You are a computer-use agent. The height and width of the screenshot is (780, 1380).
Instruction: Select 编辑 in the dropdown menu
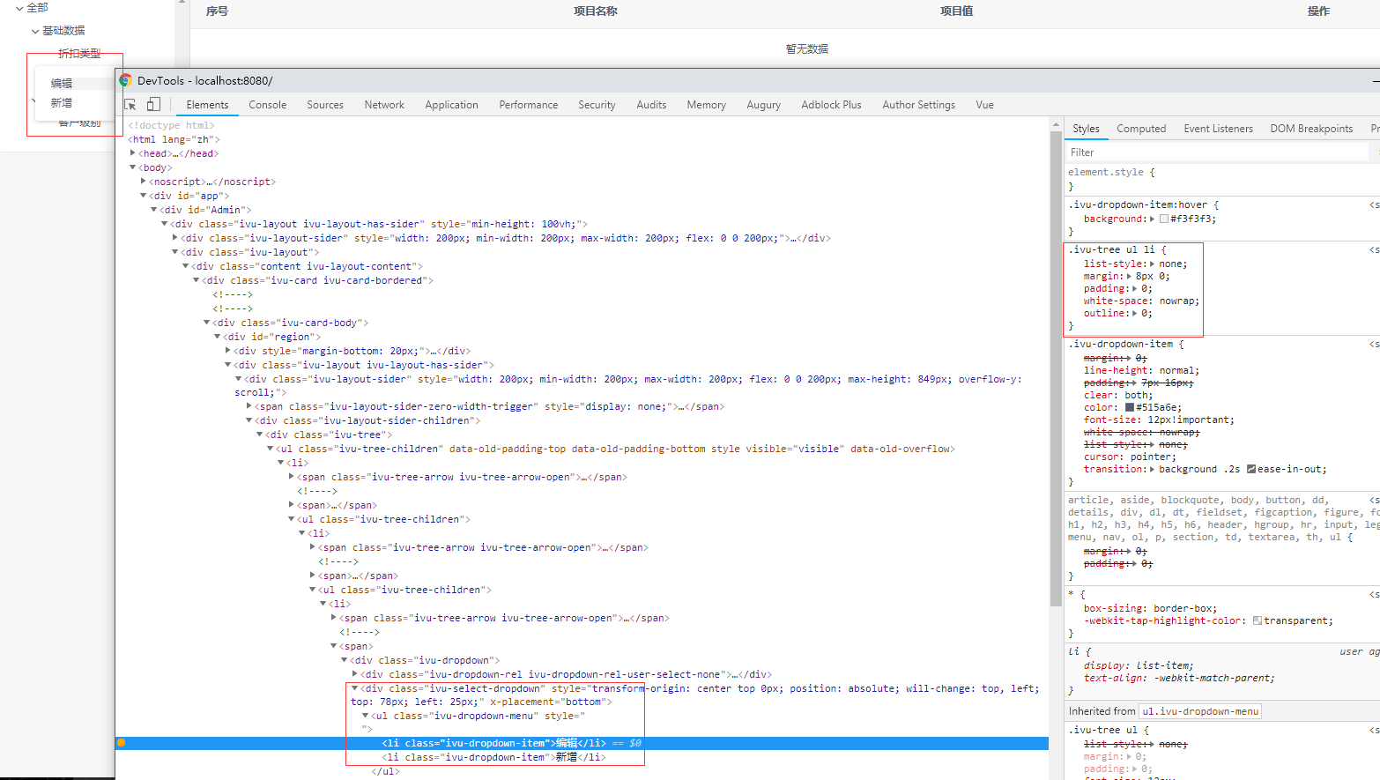point(62,84)
